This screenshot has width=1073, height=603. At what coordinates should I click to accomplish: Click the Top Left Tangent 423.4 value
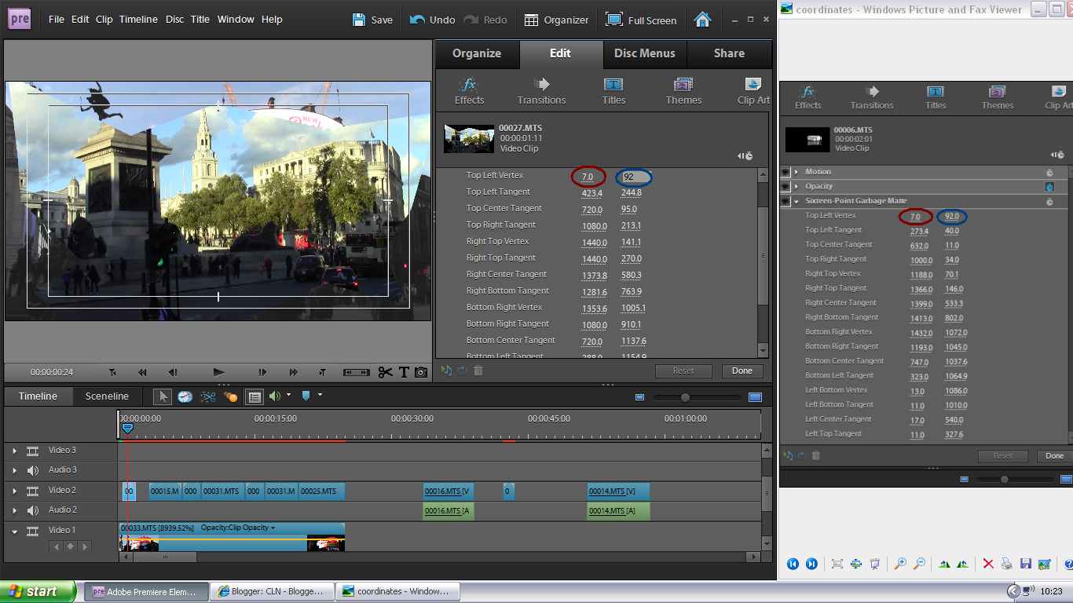[591, 193]
